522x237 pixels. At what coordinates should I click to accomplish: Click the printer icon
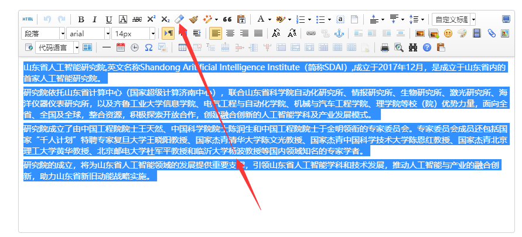tap(385, 47)
